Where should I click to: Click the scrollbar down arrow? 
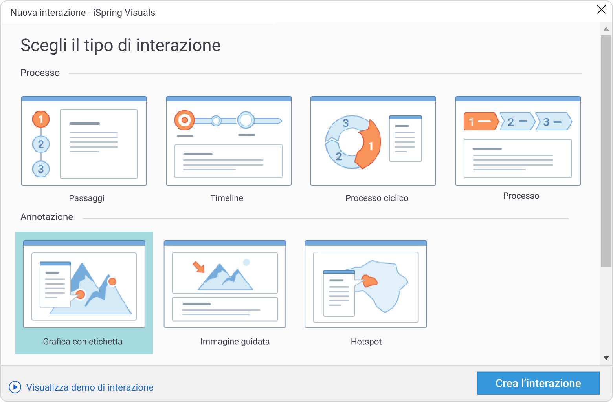point(606,358)
